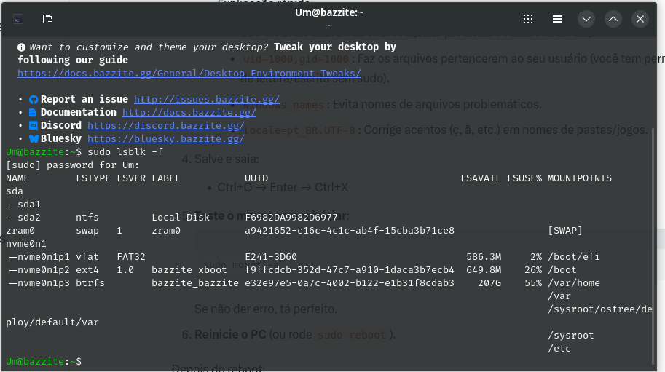Maximize the terminal window

[613, 19]
